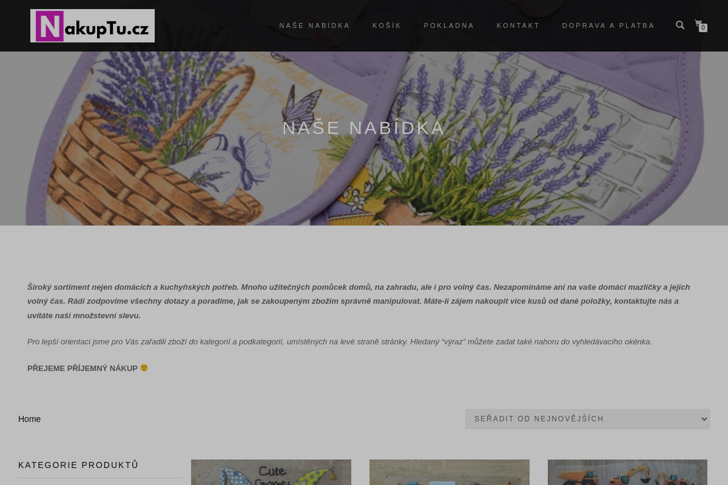Click the NAŠE NABÍDKA hero title
The height and width of the screenshot is (485, 728).
(364, 128)
